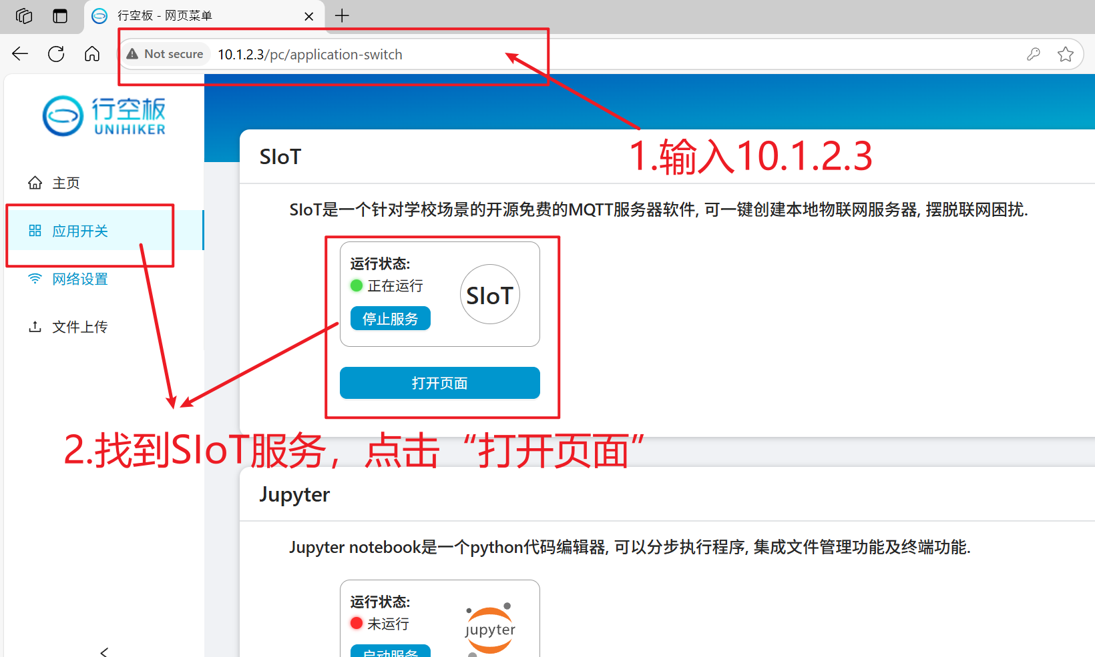This screenshot has height=657, width=1095.
Task: Click the 'Jupyter notebook是一个python' description
Action: coord(630,547)
